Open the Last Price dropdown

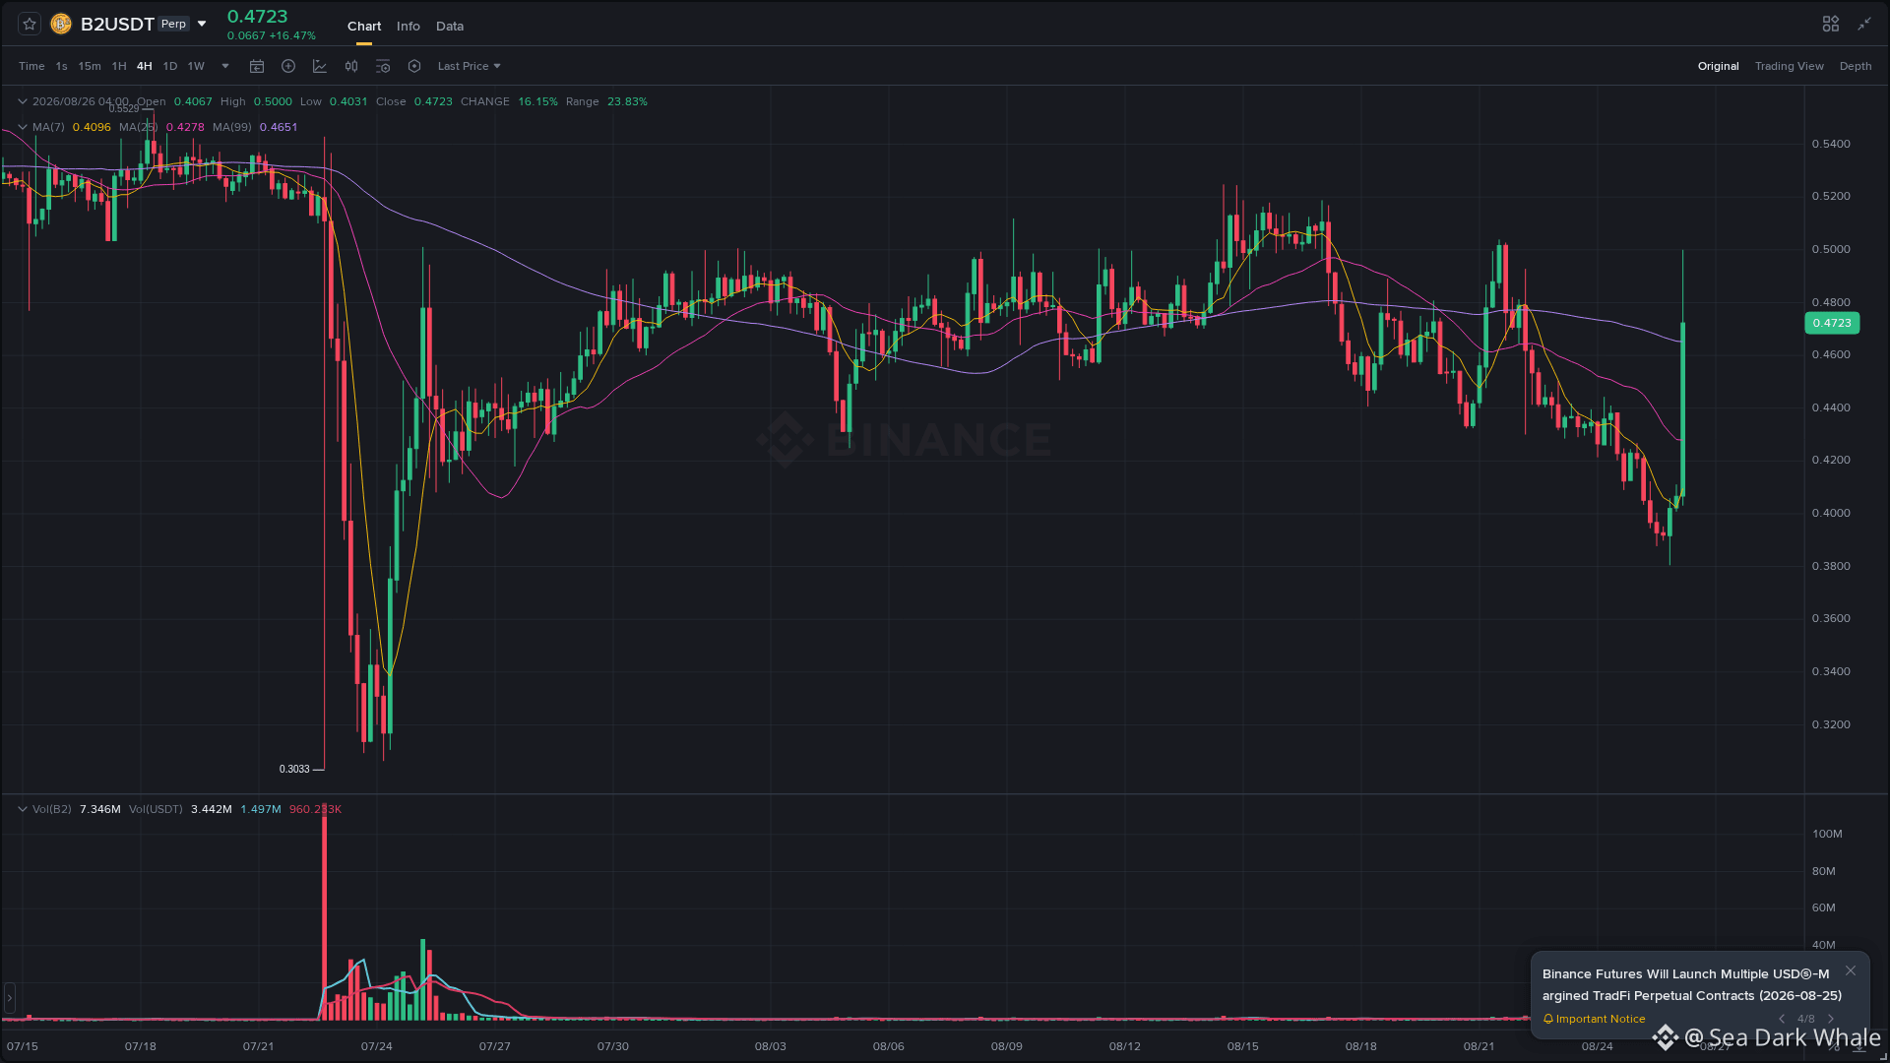470,66
